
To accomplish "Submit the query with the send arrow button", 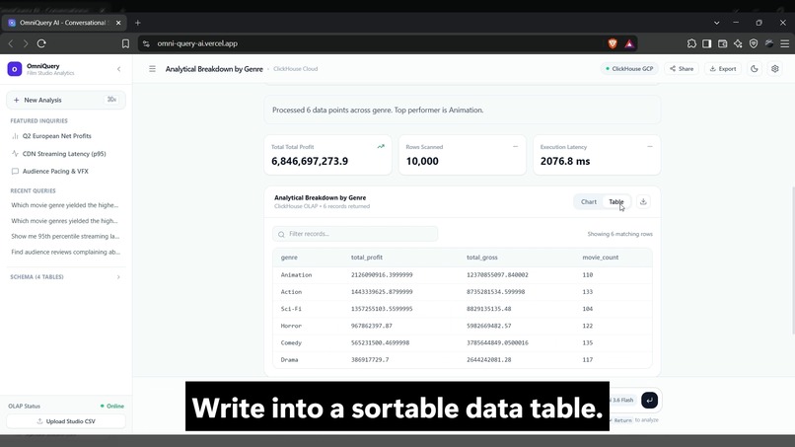I will (x=649, y=400).
